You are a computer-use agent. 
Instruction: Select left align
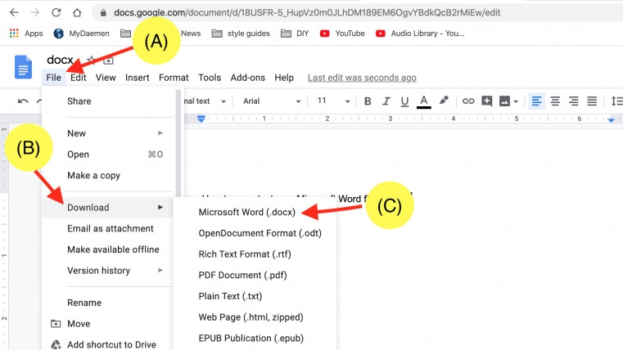coord(536,101)
